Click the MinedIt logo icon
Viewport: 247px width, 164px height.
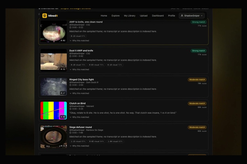coord(44,16)
